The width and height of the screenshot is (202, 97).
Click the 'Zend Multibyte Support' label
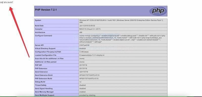(x=45, y=95)
